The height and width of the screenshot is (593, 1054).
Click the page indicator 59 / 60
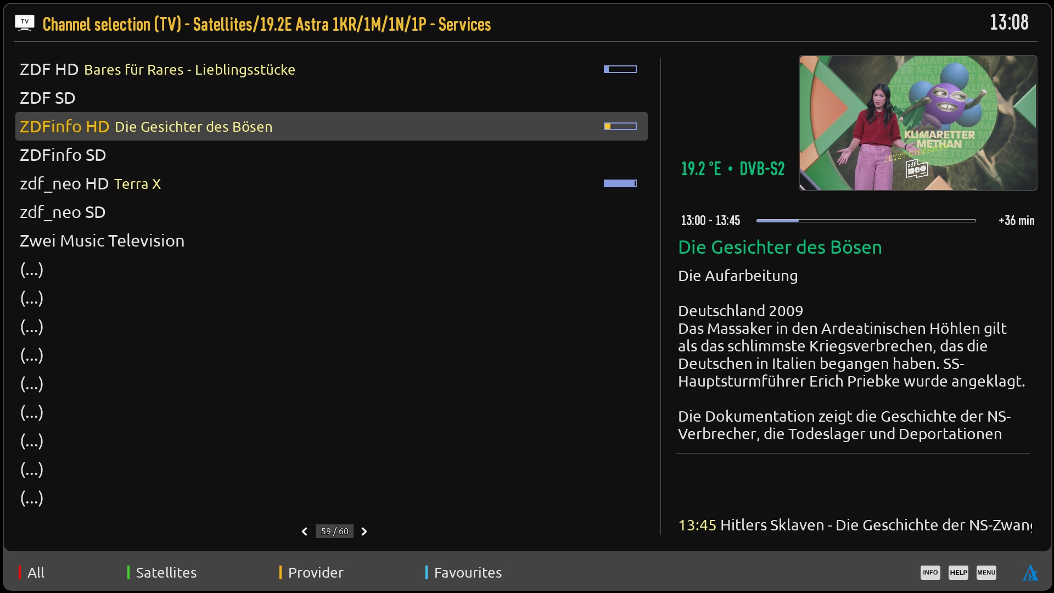click(334, 532)
